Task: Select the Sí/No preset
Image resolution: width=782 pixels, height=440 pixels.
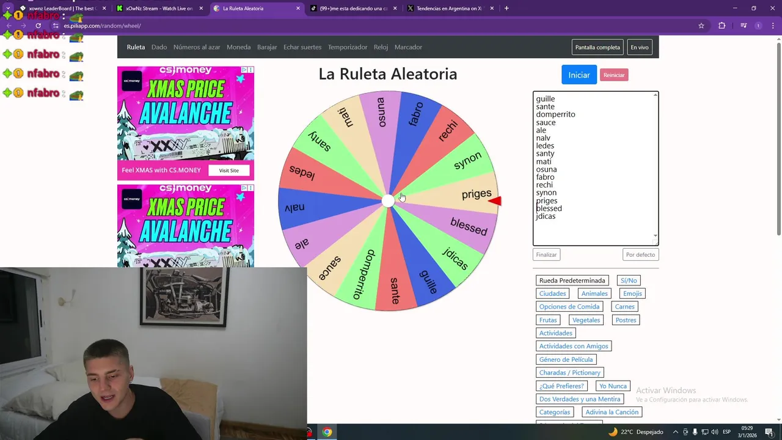Action: pyautogui.click(x=629, y=280)
